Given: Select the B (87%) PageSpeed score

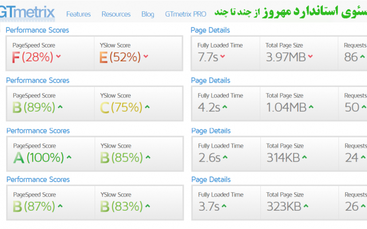Looking at the screenshot, I should (34, 207).
